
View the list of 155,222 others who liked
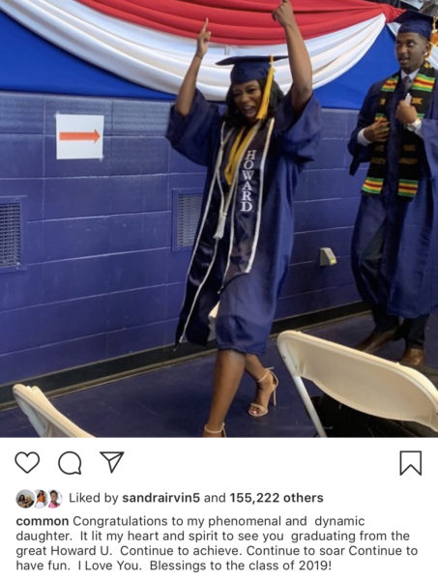pyautogui.click(x=277, y=498)
